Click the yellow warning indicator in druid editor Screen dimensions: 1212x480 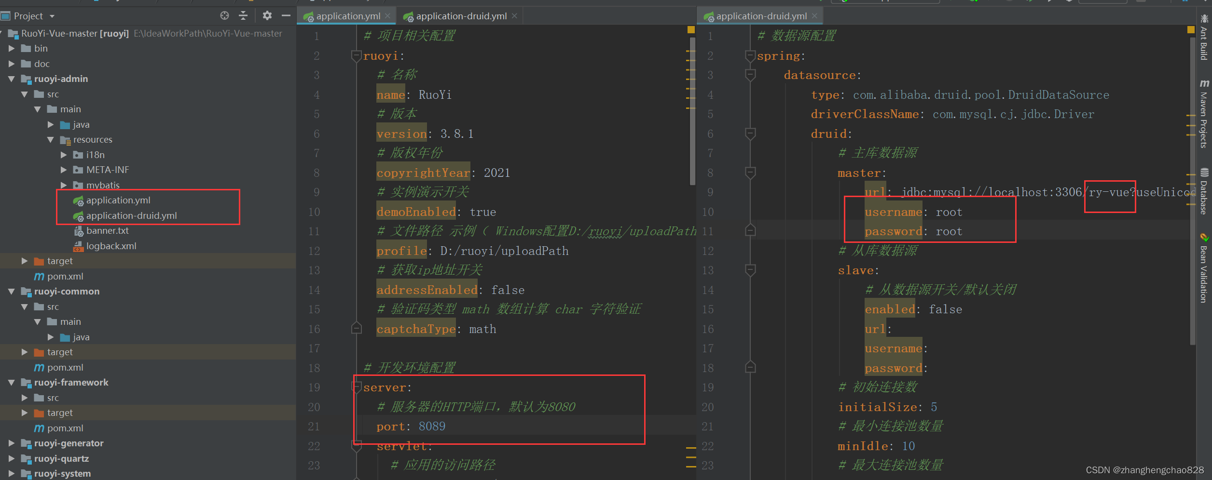click(1191, 30)
